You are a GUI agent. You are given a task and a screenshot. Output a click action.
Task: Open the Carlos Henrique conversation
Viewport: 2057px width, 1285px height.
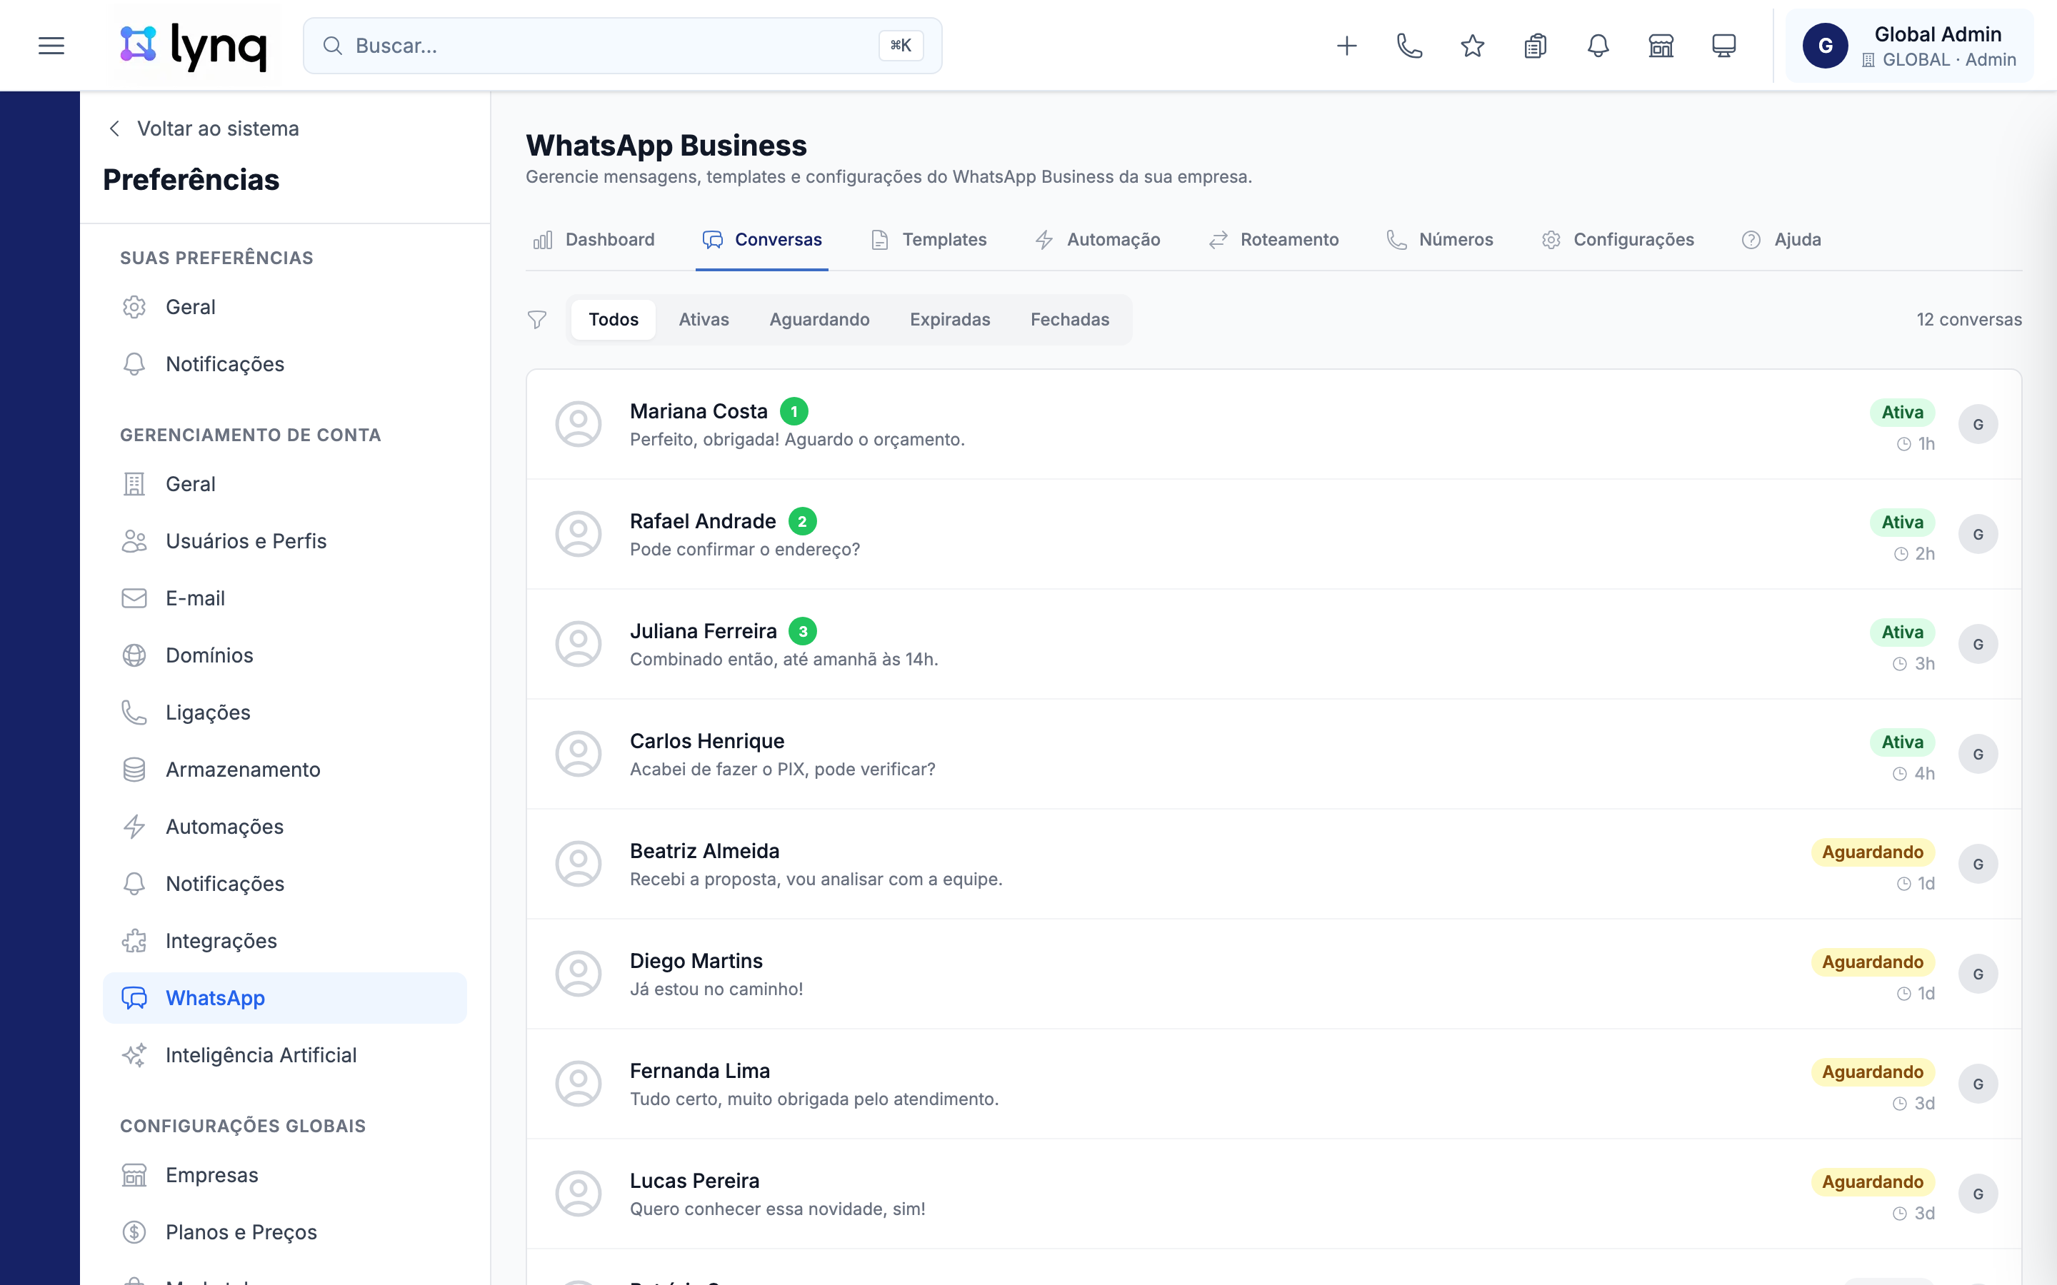1273,754
